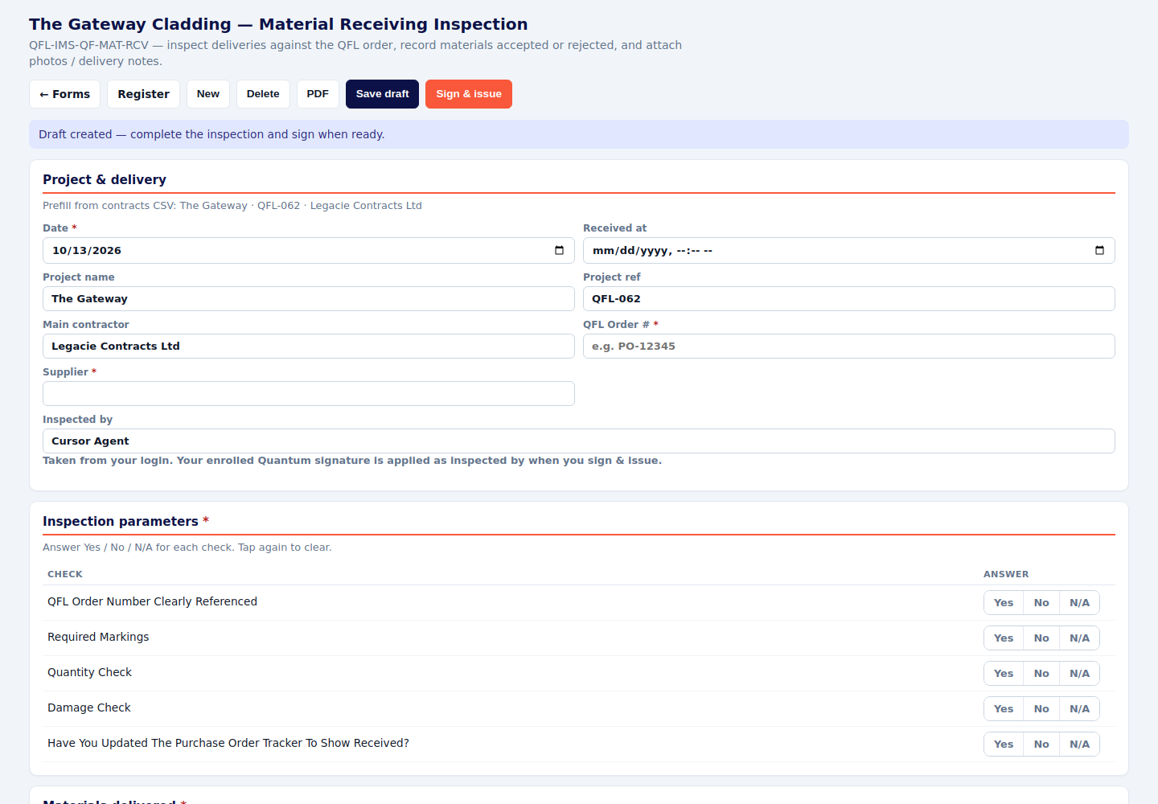Mark Quantity Check as N/A

point(1079,674)
